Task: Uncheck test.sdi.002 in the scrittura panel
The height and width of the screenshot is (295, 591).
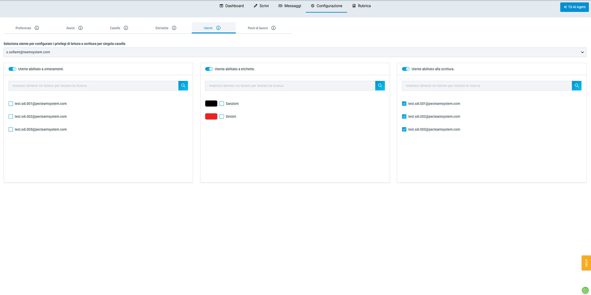Action: point(404,116)
